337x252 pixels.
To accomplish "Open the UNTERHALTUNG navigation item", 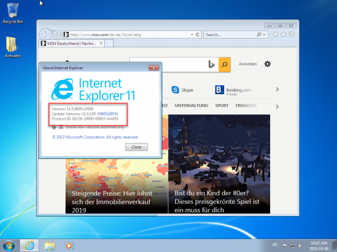I will (191, 106).
